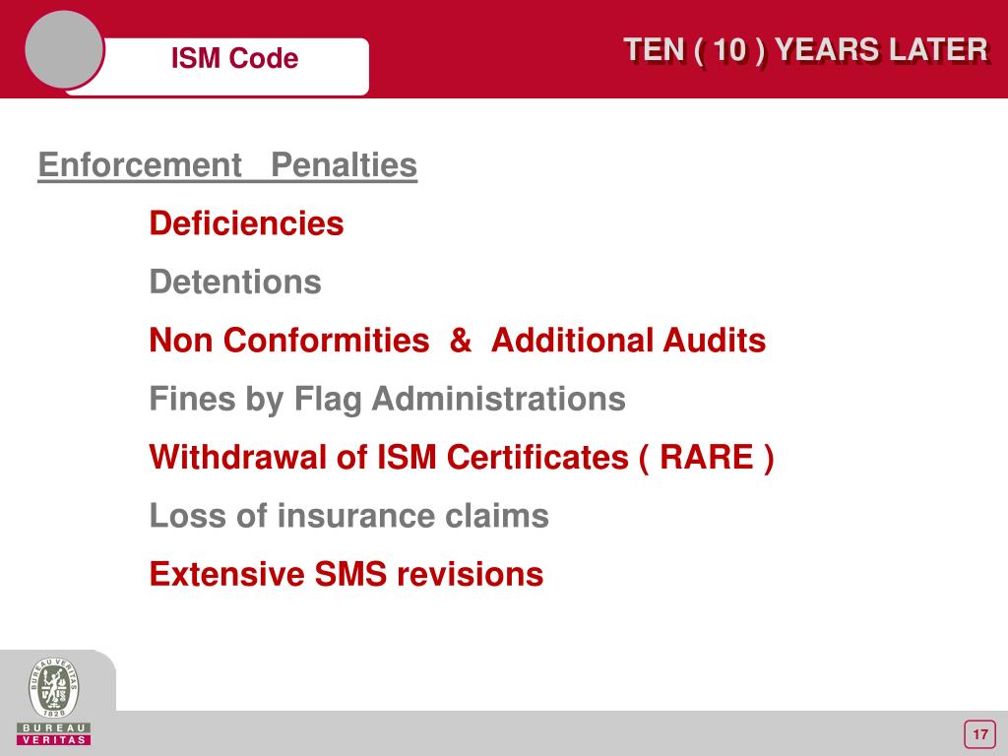
Task: Click the Extensive SMS revisions text
Action: [x=346, y=574]
